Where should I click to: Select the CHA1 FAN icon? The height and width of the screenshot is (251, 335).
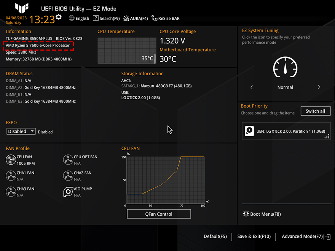click(x=11, y=176)
